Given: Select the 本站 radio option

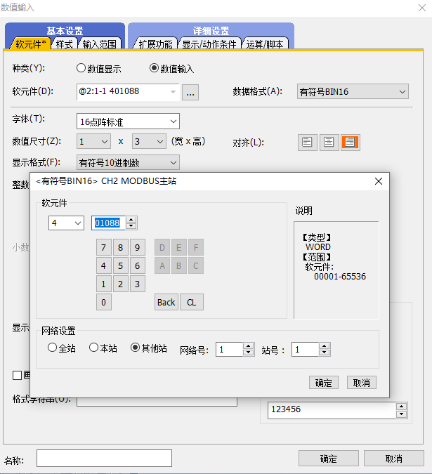Looking at the screenshot, I should click(x=93, y=348).
